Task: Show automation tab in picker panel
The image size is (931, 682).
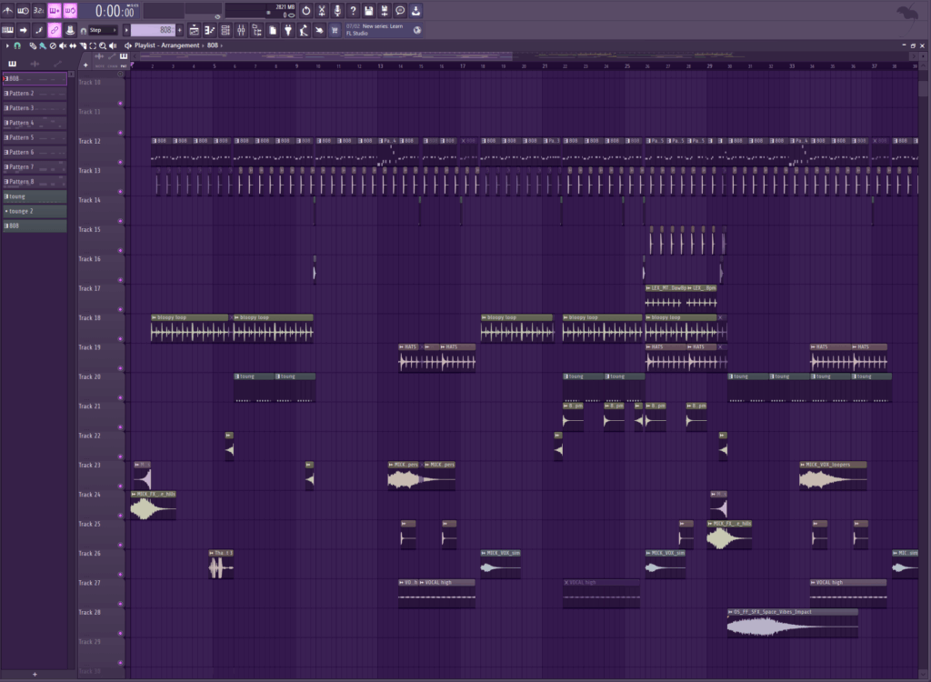Action: (57, 64)
